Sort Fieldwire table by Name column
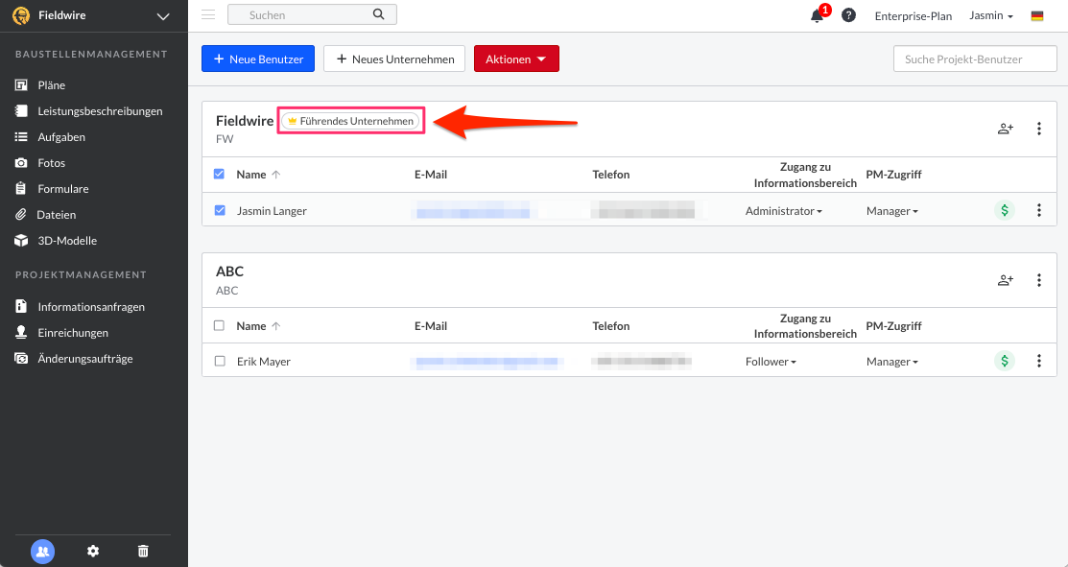 click(x=258, y=175)
